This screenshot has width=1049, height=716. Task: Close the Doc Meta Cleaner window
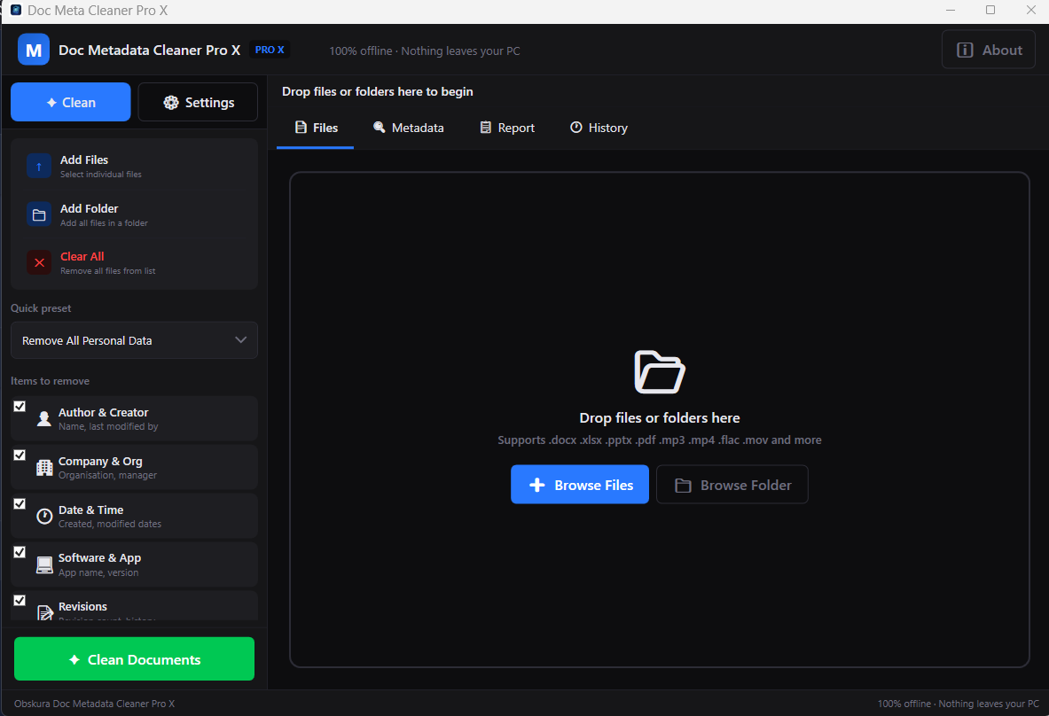tap(1031, 10)
